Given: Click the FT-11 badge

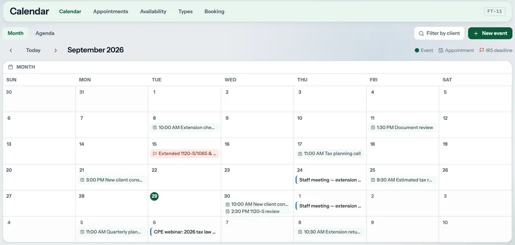Looking at the screenshot, I should [x=495, y=11].
